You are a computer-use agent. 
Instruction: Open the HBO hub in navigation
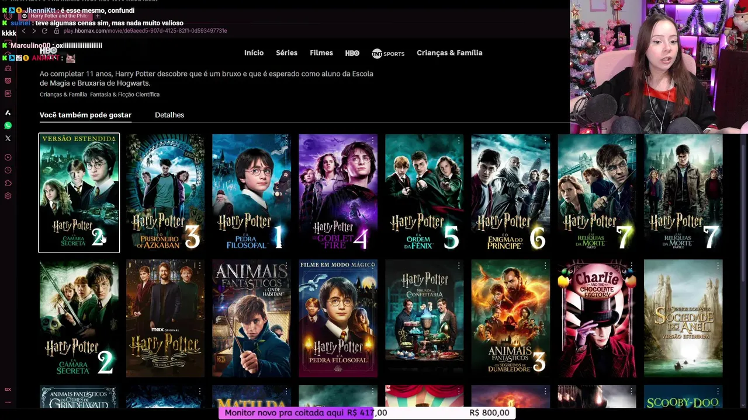[x=352, y=53]
